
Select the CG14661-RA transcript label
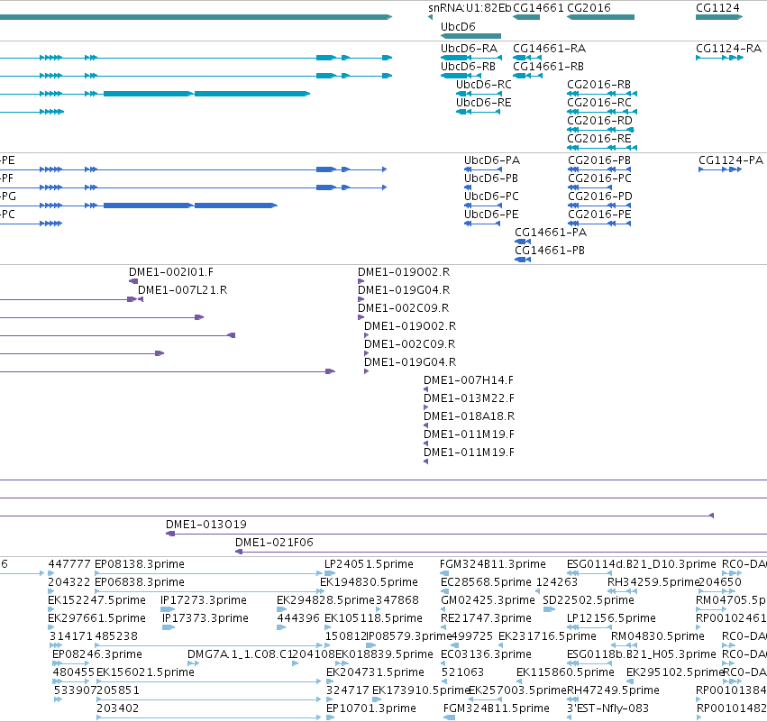pyautogui.click(x=549, y=49)
